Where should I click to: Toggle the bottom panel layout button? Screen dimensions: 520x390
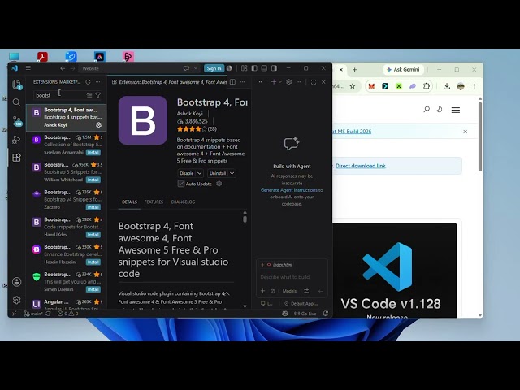point(264,68)
